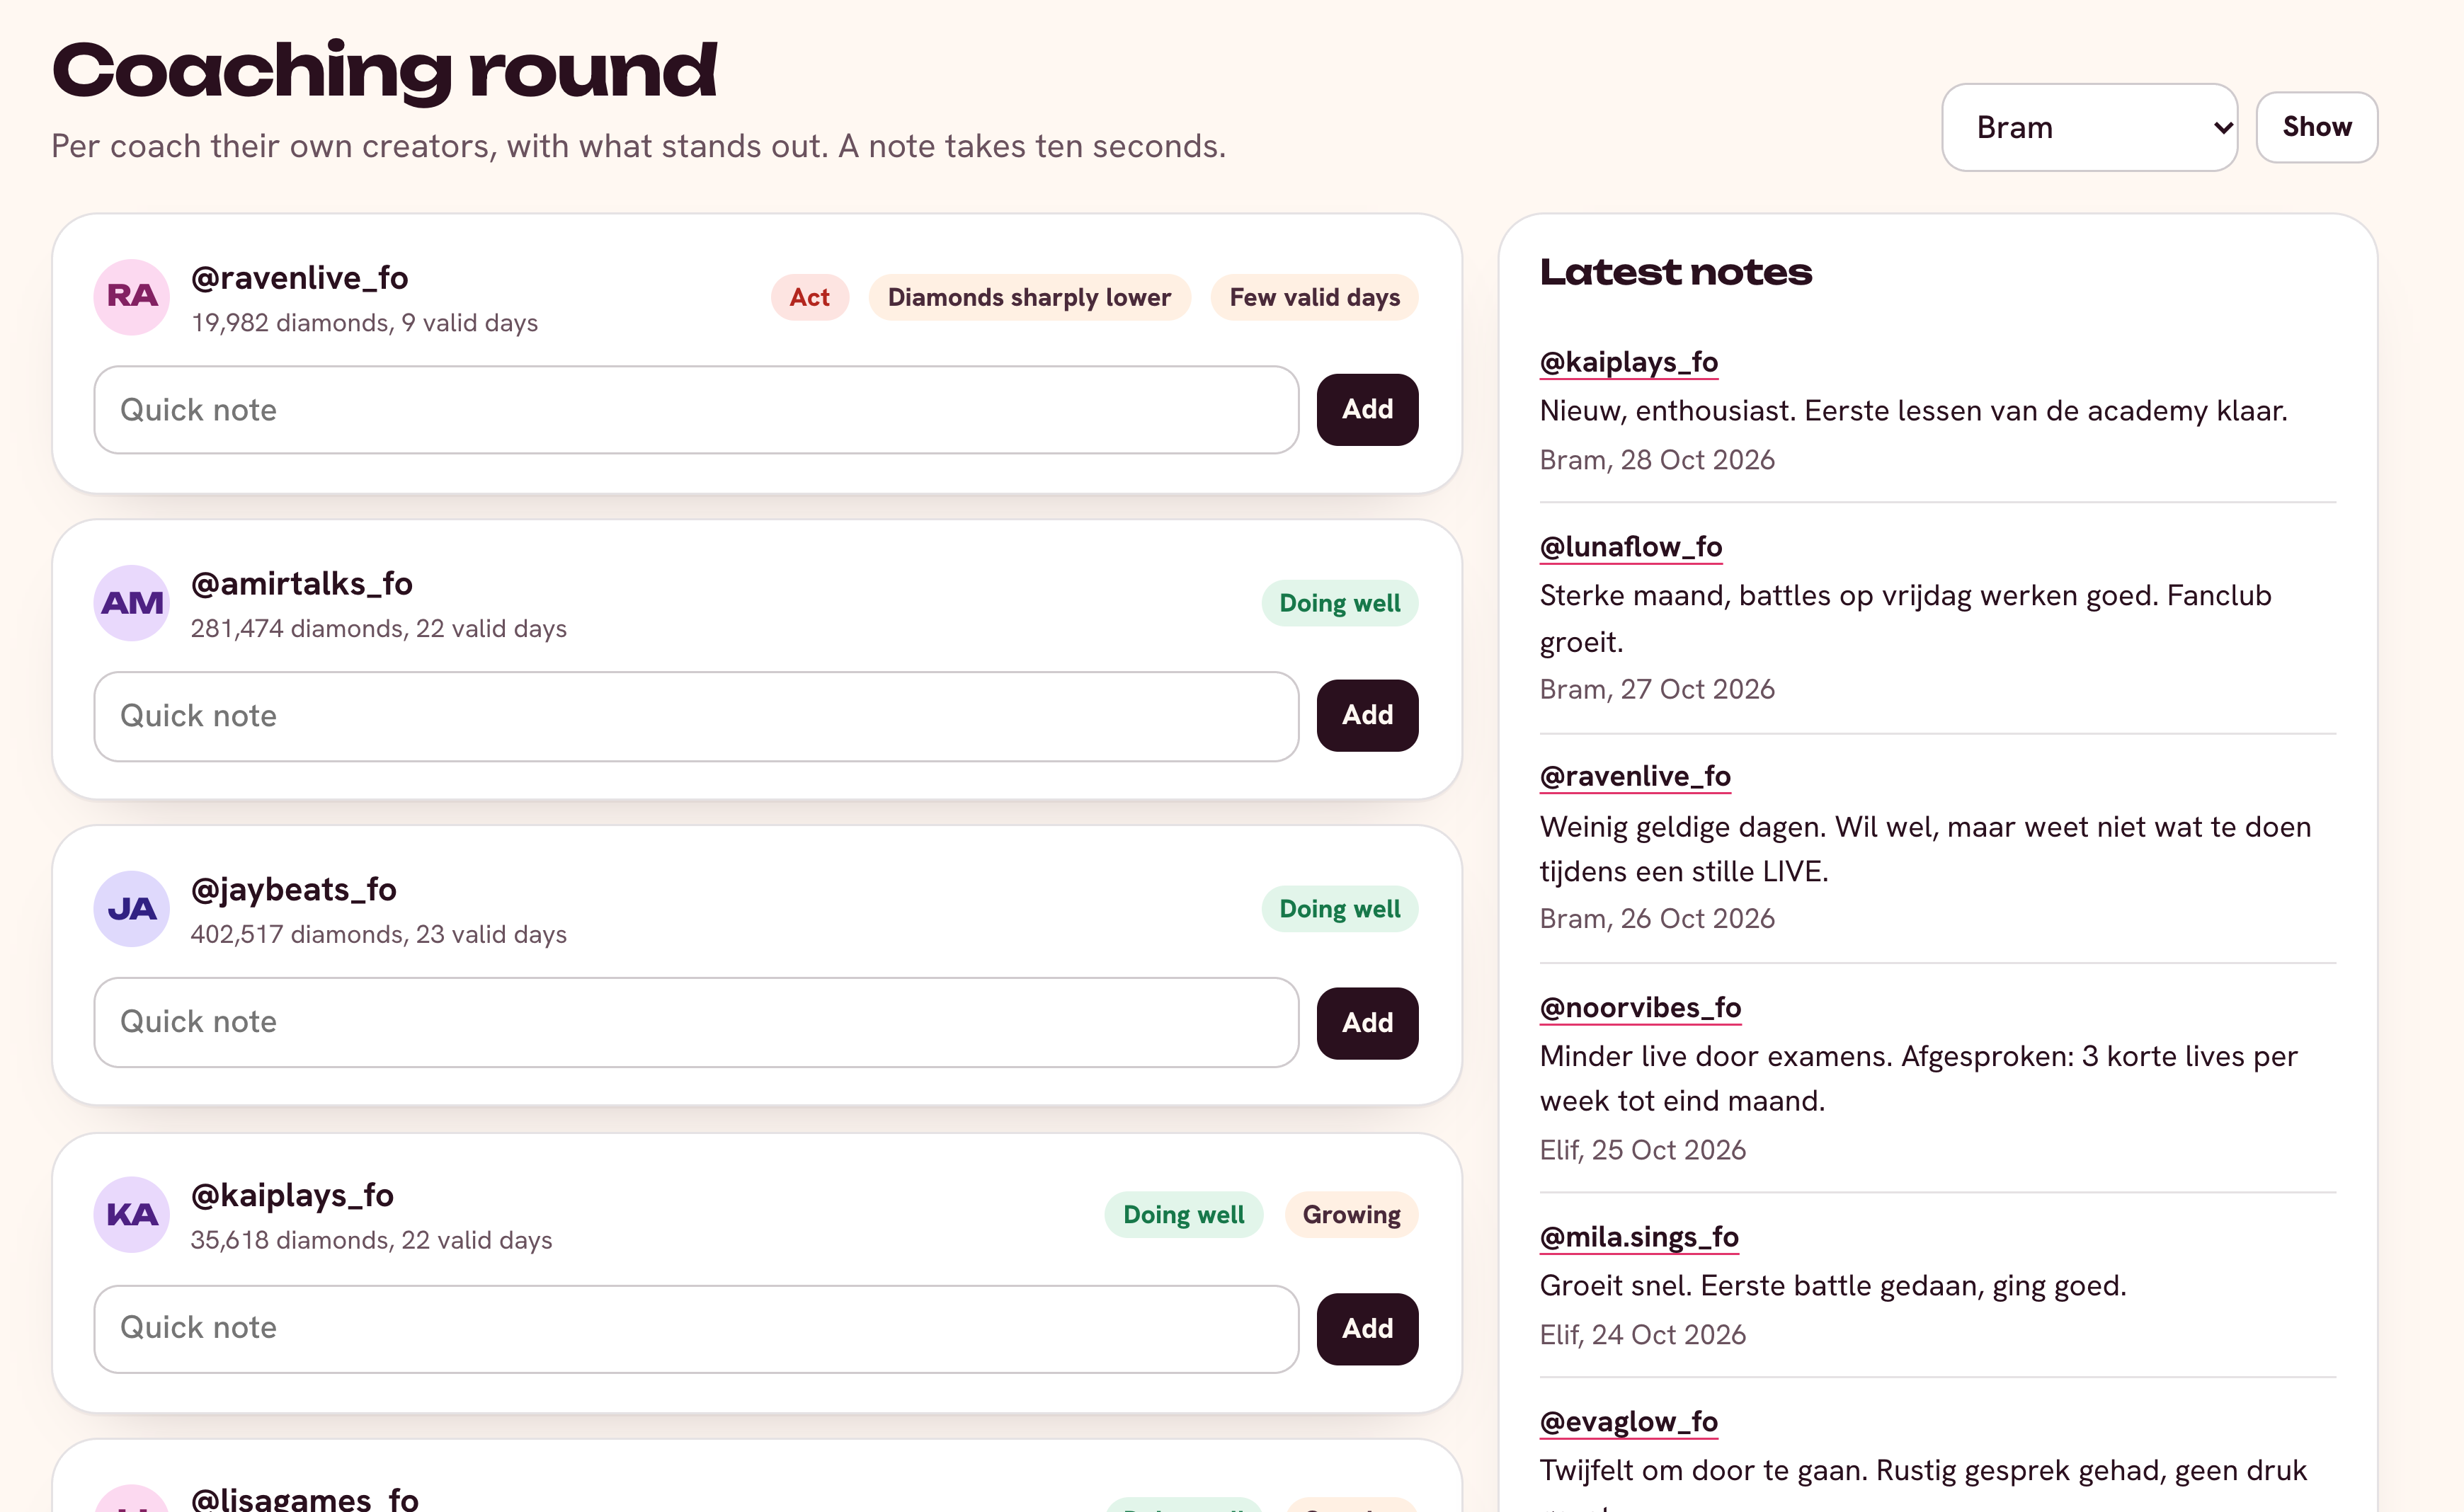Screen dimensions: 2464x1512
Task: Add the note for ravenlive_fo
Action: [x=1367, y=410]
